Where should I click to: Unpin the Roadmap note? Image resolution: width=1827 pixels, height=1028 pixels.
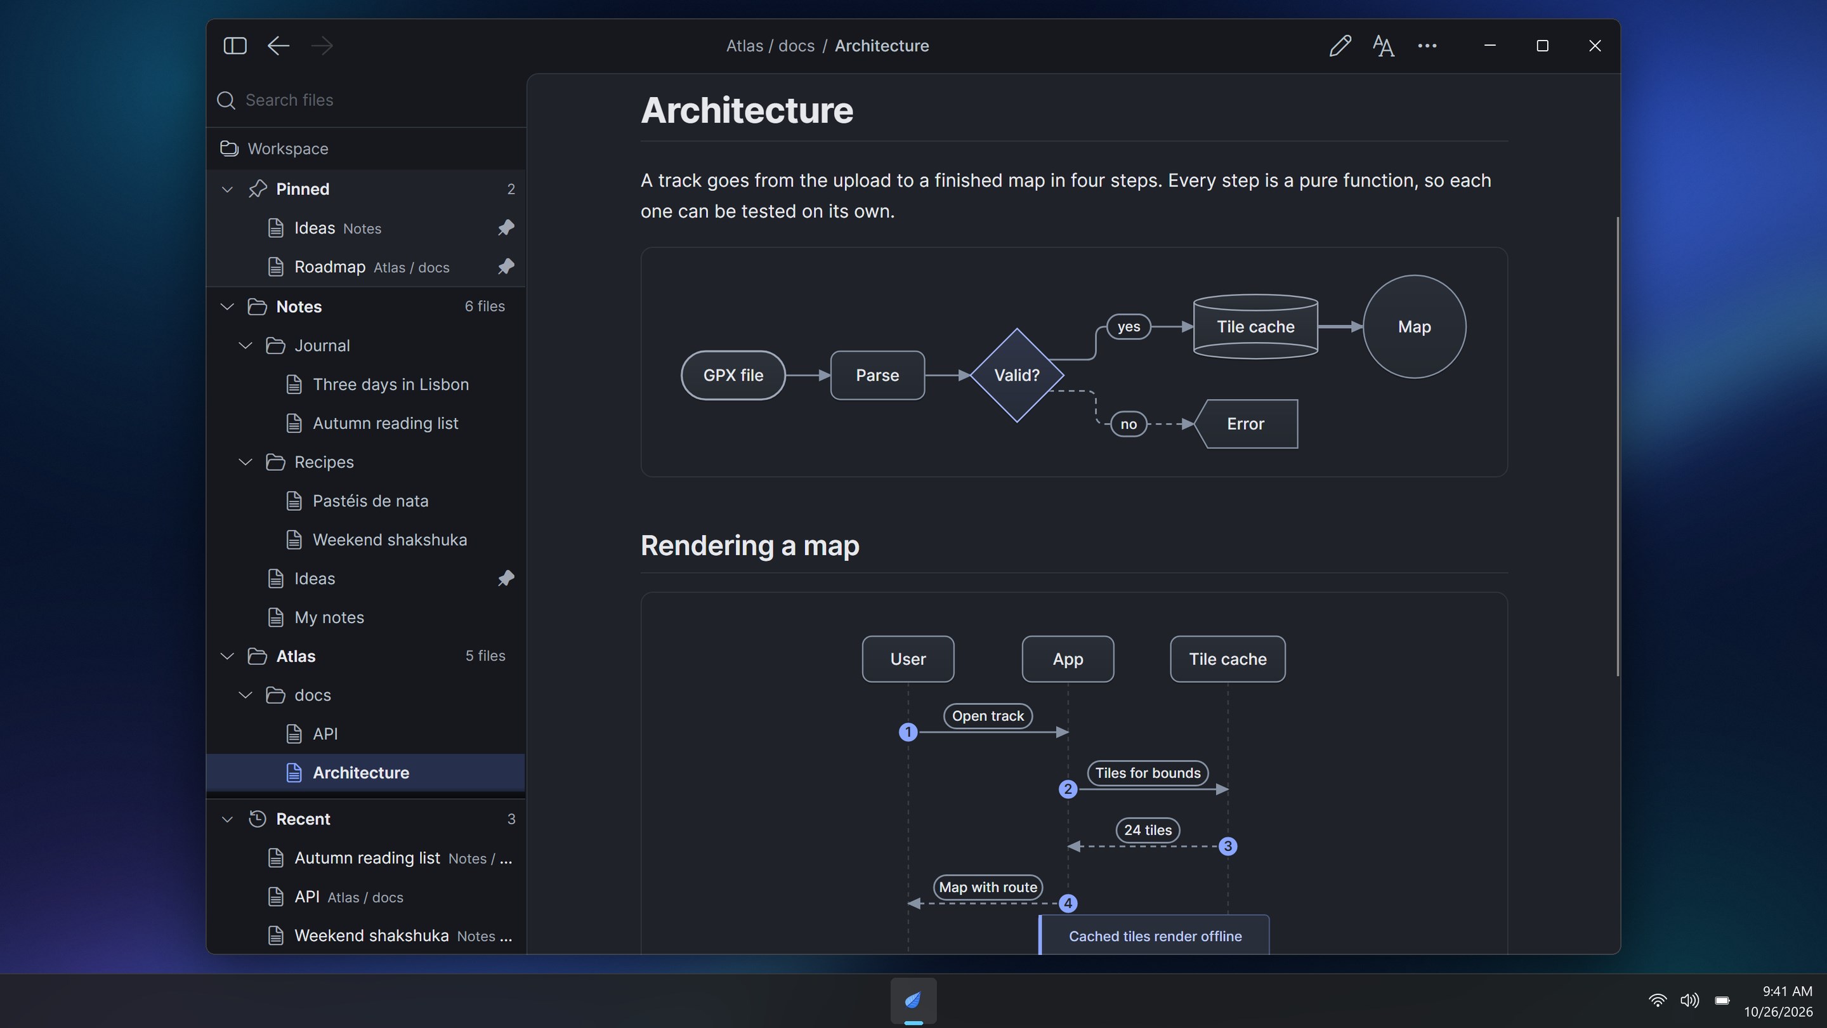click(x=506, y=267)
